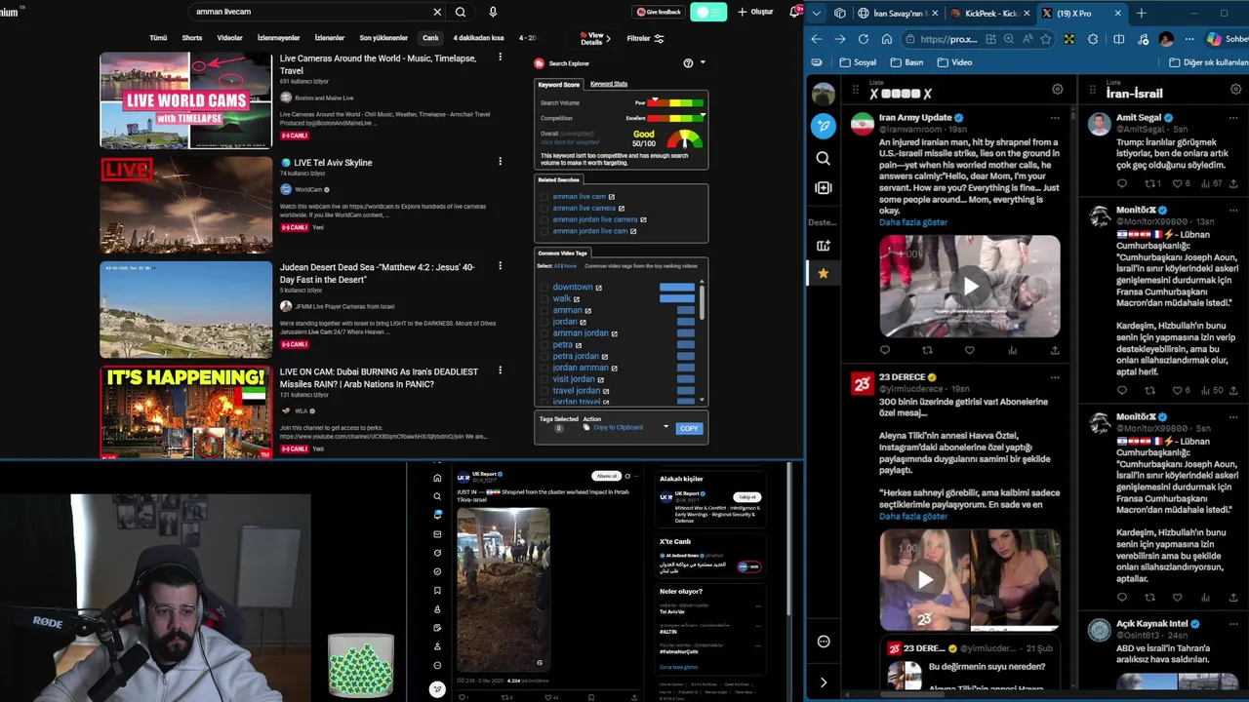Screen dimensions: 1249x702
Task: Open the Filtreler filter options
Action: 645,38
